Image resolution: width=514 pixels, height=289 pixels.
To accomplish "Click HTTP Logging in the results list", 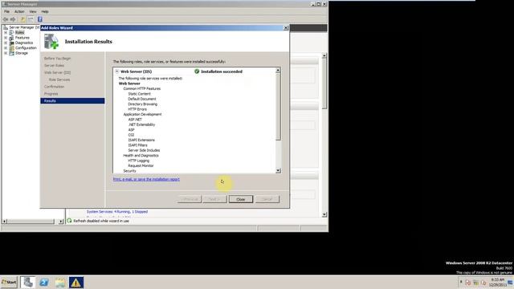I will tap(139, 161).
